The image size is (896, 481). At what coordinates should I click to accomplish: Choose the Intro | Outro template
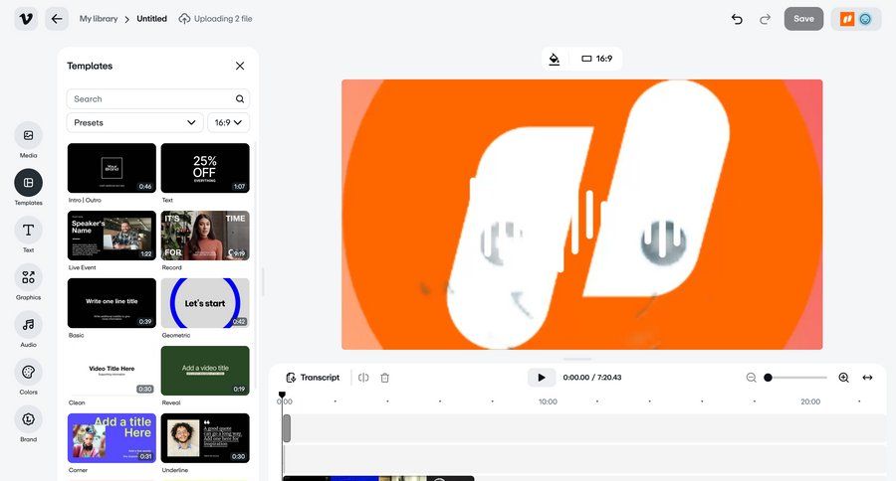pos(112,168)
